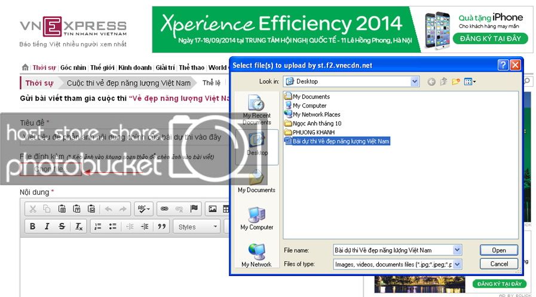Click the Undo arrow in editor

(108, 209)
